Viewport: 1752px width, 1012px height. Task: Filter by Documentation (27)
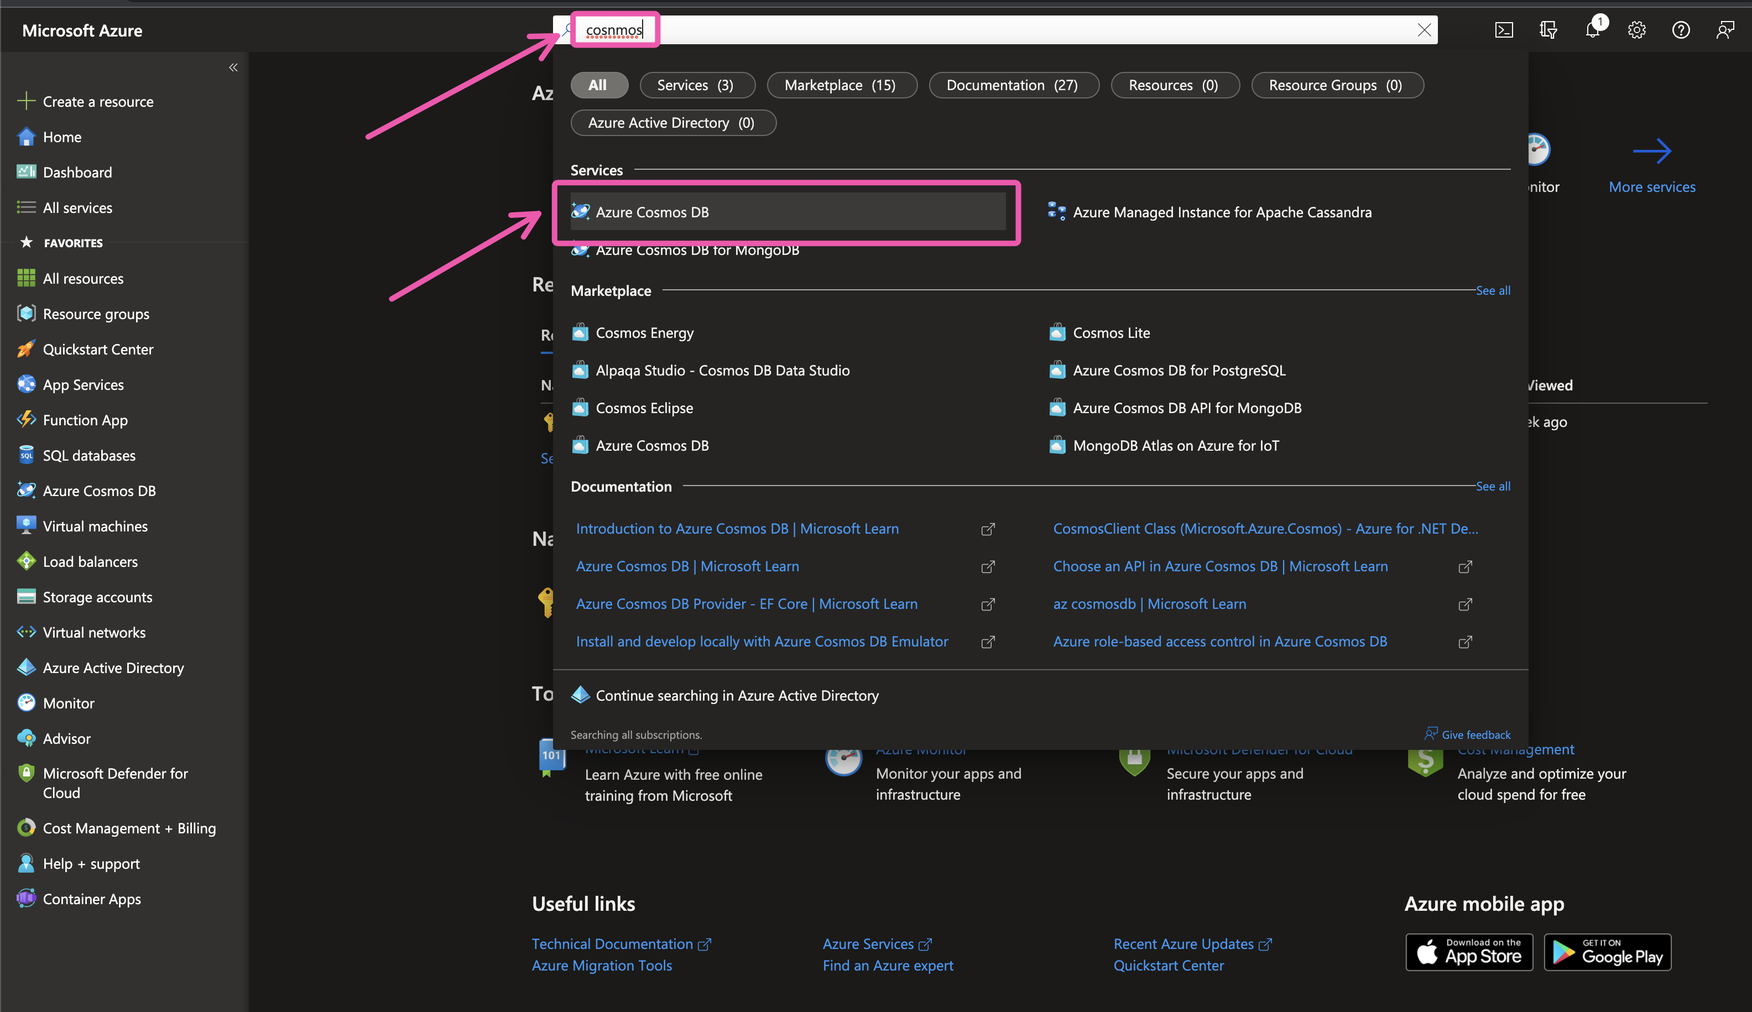pos(1013,85)
